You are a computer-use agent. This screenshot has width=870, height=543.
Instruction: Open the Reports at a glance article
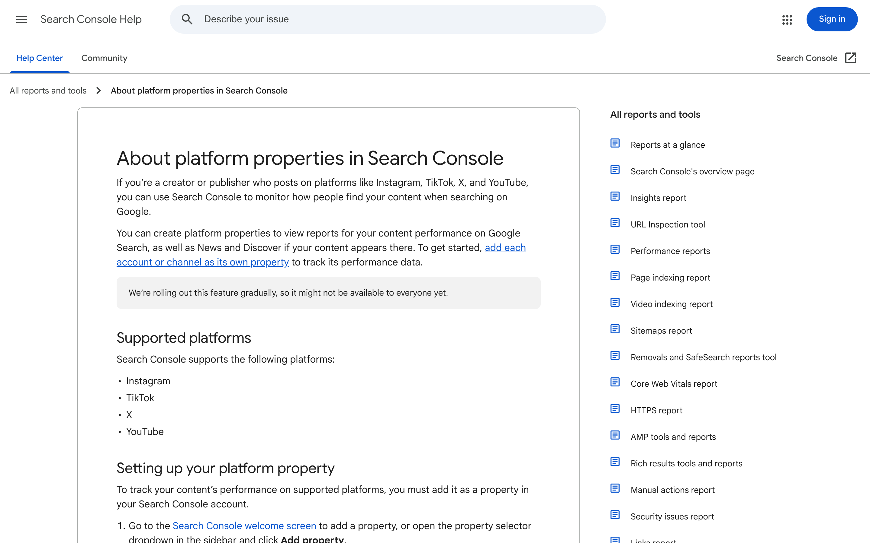668,145
